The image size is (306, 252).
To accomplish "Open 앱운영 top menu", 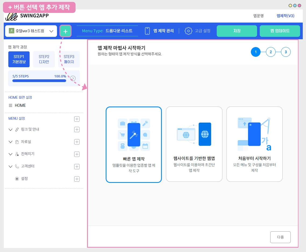I will pos(258,16).
